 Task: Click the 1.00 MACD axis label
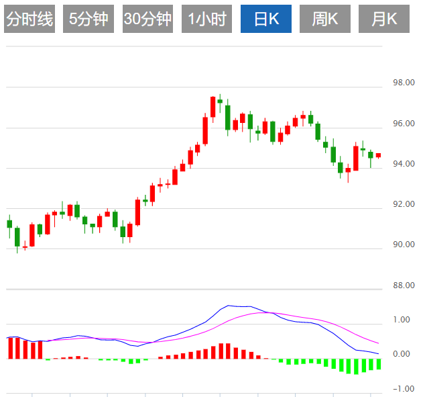pyautogui.click(x=402, y=320)
